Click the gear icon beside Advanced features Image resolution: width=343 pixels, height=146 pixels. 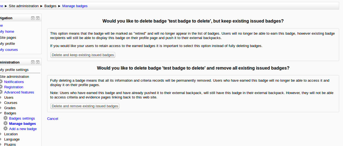click(x=1, y=92)
